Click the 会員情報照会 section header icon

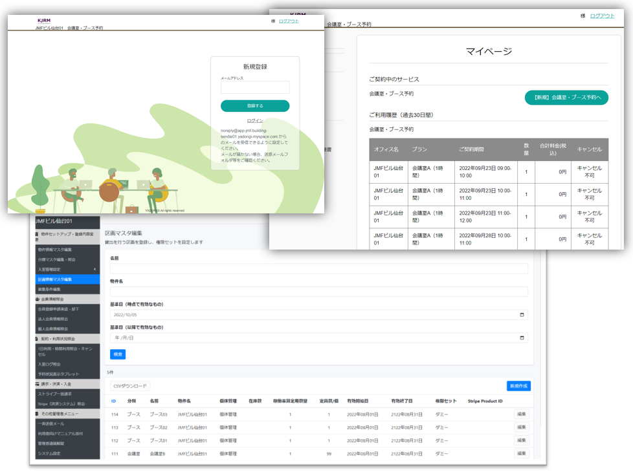coord(38,299)
